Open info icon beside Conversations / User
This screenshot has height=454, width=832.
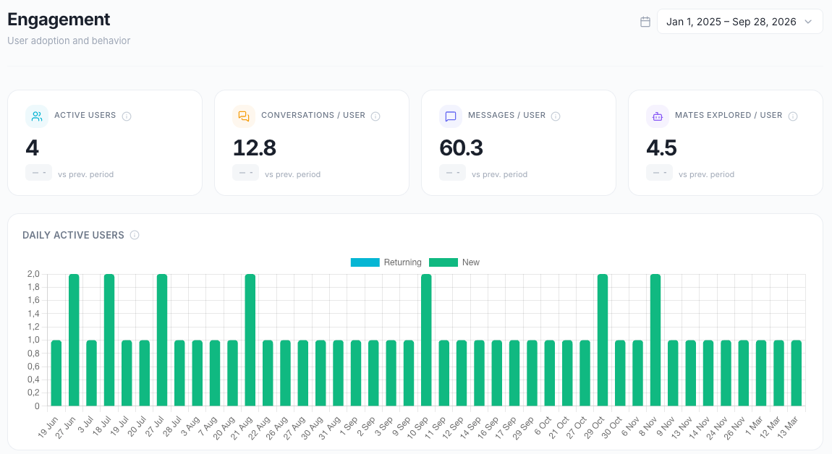tap(375, 116)
